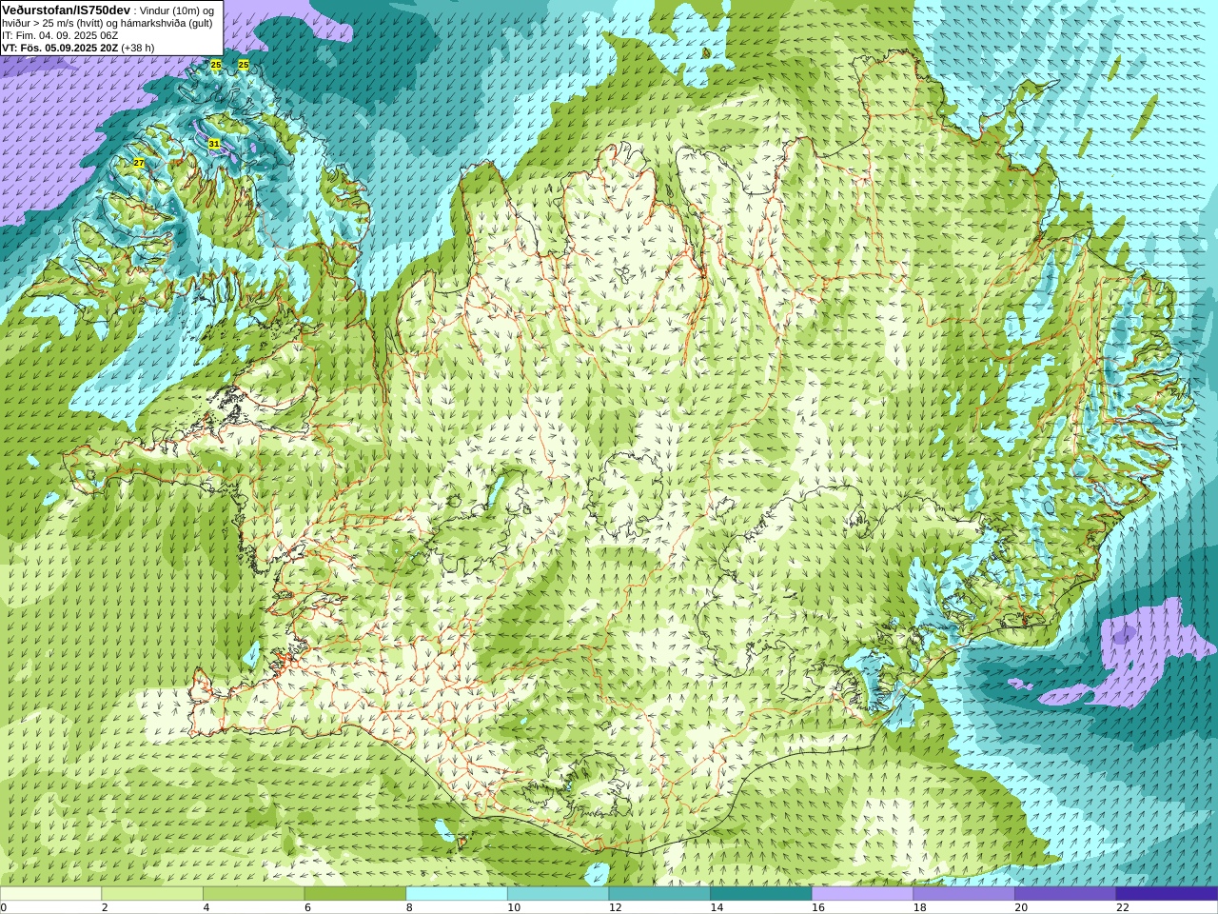Click the yellow '27' gust label
This screenshot has width=1218, height=914.
(x=139, y=163)
